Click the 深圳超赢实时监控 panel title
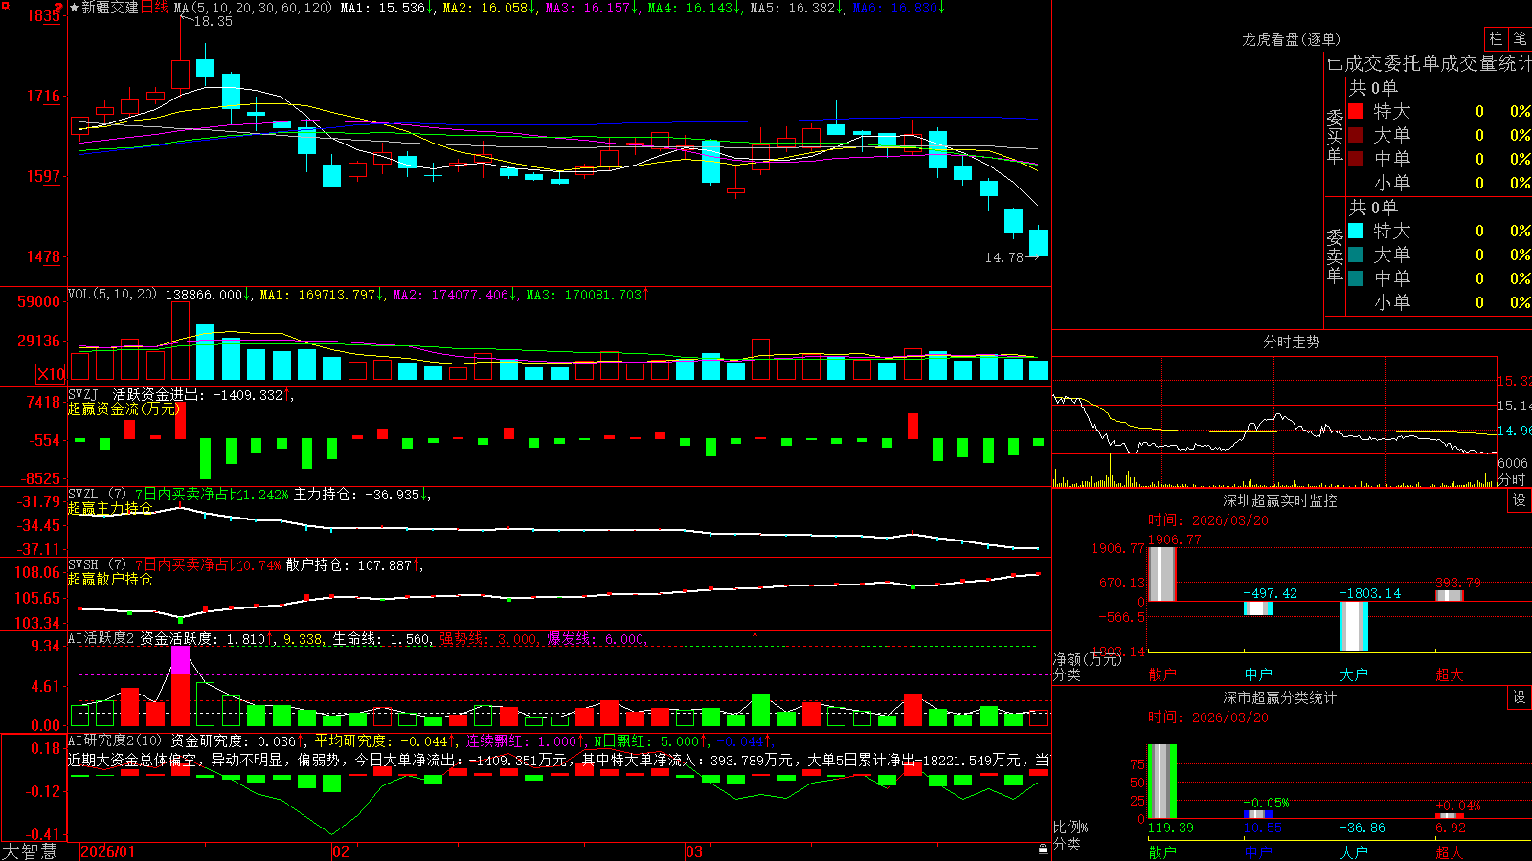 [x=1279, y=500]
